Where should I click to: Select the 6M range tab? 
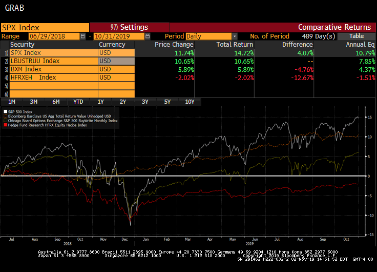tap(56, 102)
